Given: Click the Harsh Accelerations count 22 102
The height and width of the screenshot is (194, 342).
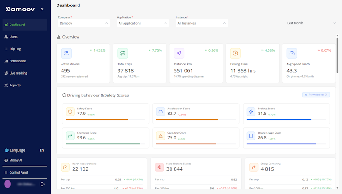Looking at the screenshot, I should coord(80,169).
